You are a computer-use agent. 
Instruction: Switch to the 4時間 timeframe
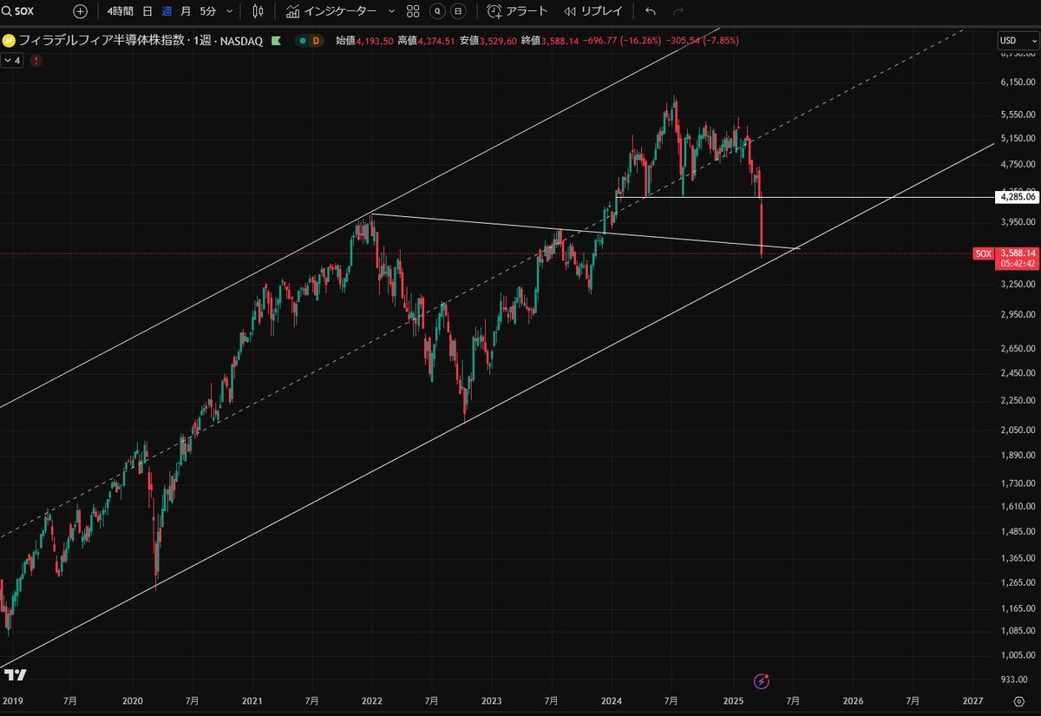pos(120,11)
